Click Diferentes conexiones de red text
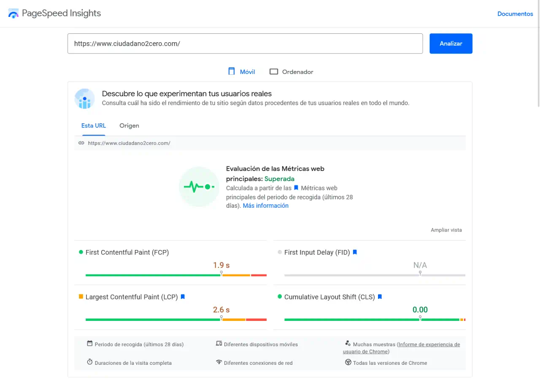The width and height of the screenshot is (540, 380). [x=258, y=363]
